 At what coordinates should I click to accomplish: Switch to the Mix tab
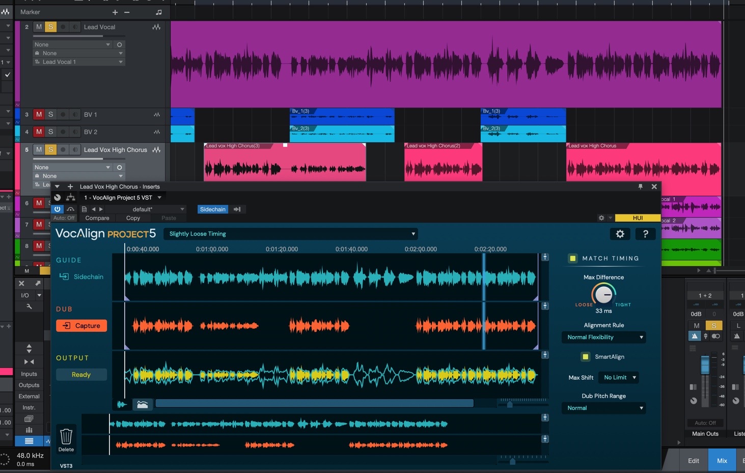point(722,461)
